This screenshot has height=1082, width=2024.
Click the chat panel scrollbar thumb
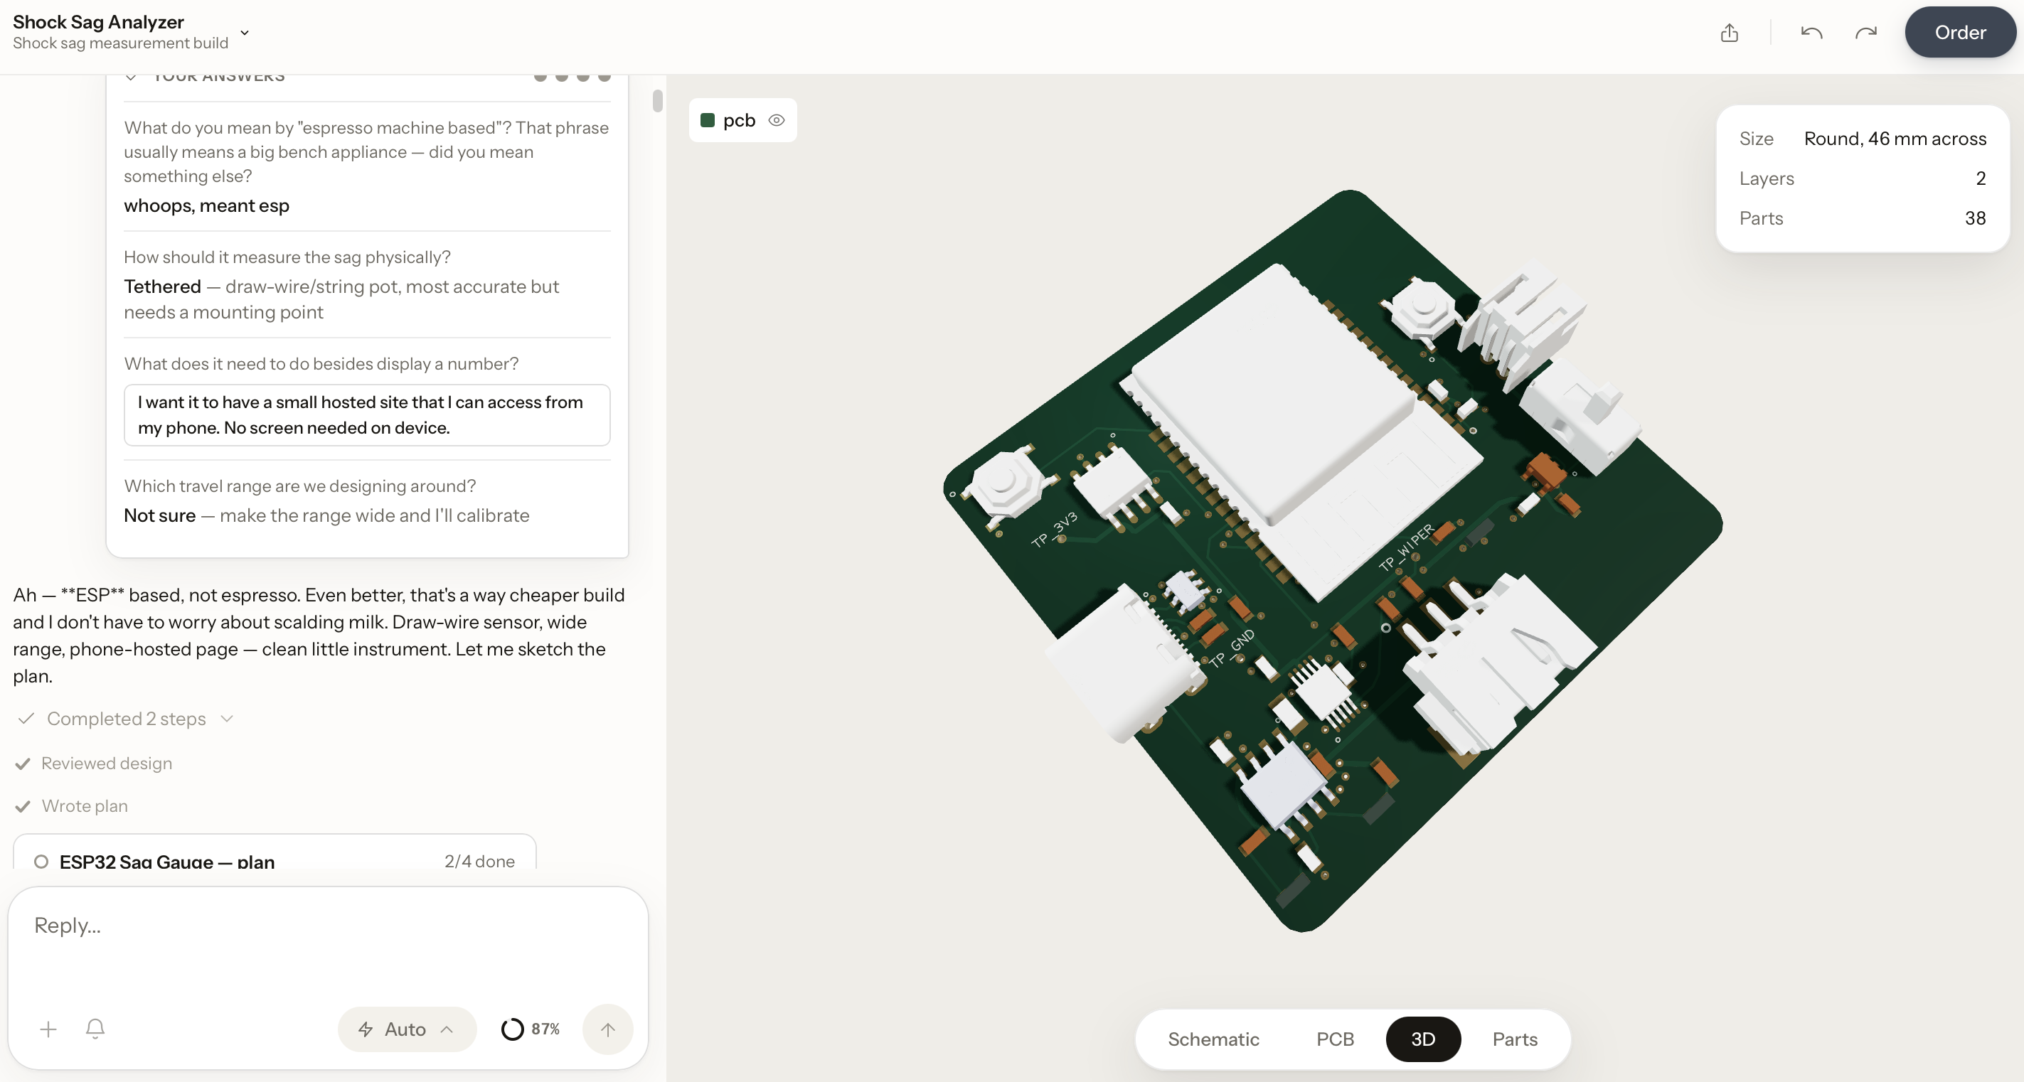coord(657,100)
